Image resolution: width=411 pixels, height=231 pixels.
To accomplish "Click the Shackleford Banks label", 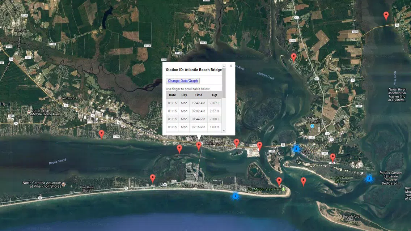I will pyautogui.click(x=351, y=218).
